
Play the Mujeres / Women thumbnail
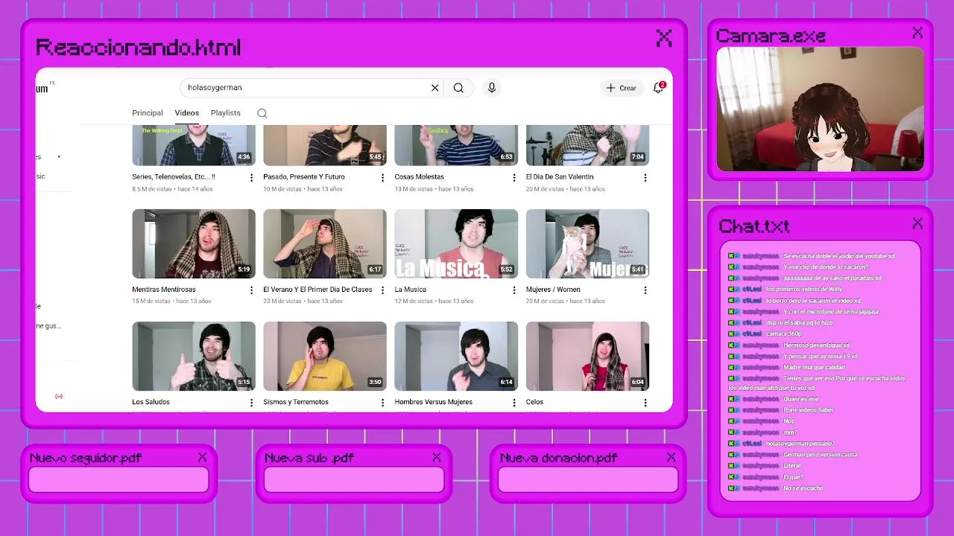(587, 243)
